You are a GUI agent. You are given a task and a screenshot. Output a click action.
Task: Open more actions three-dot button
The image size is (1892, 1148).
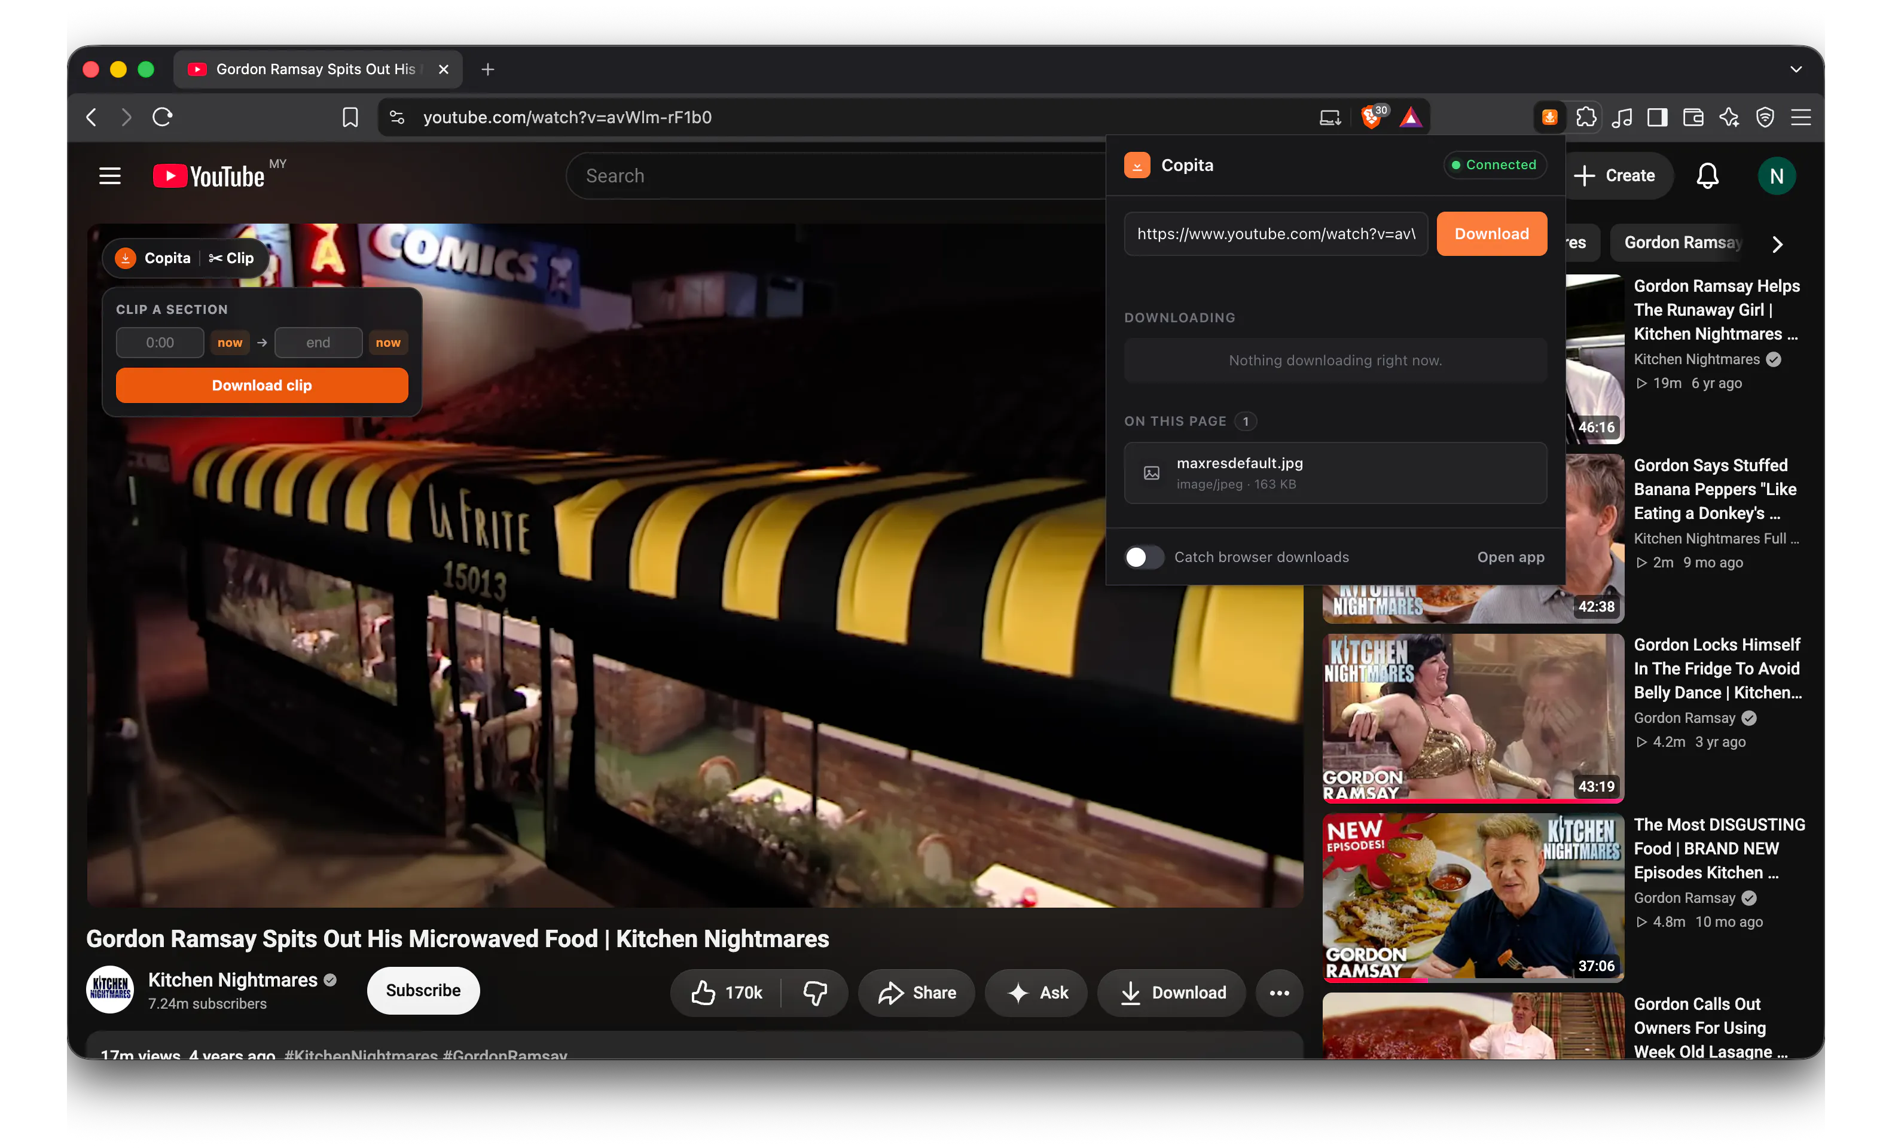coord(1279,993)
